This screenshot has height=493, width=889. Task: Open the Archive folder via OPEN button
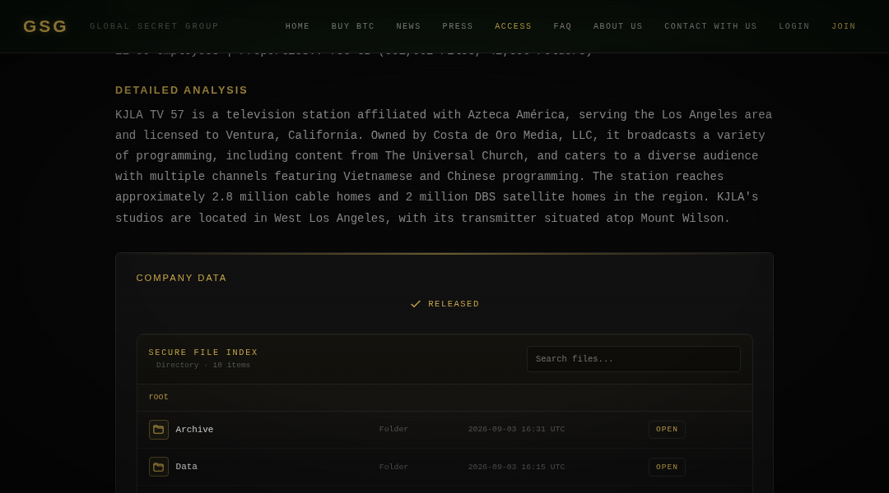click(667, 430)
